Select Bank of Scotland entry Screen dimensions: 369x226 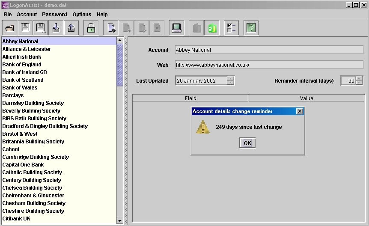60,80
